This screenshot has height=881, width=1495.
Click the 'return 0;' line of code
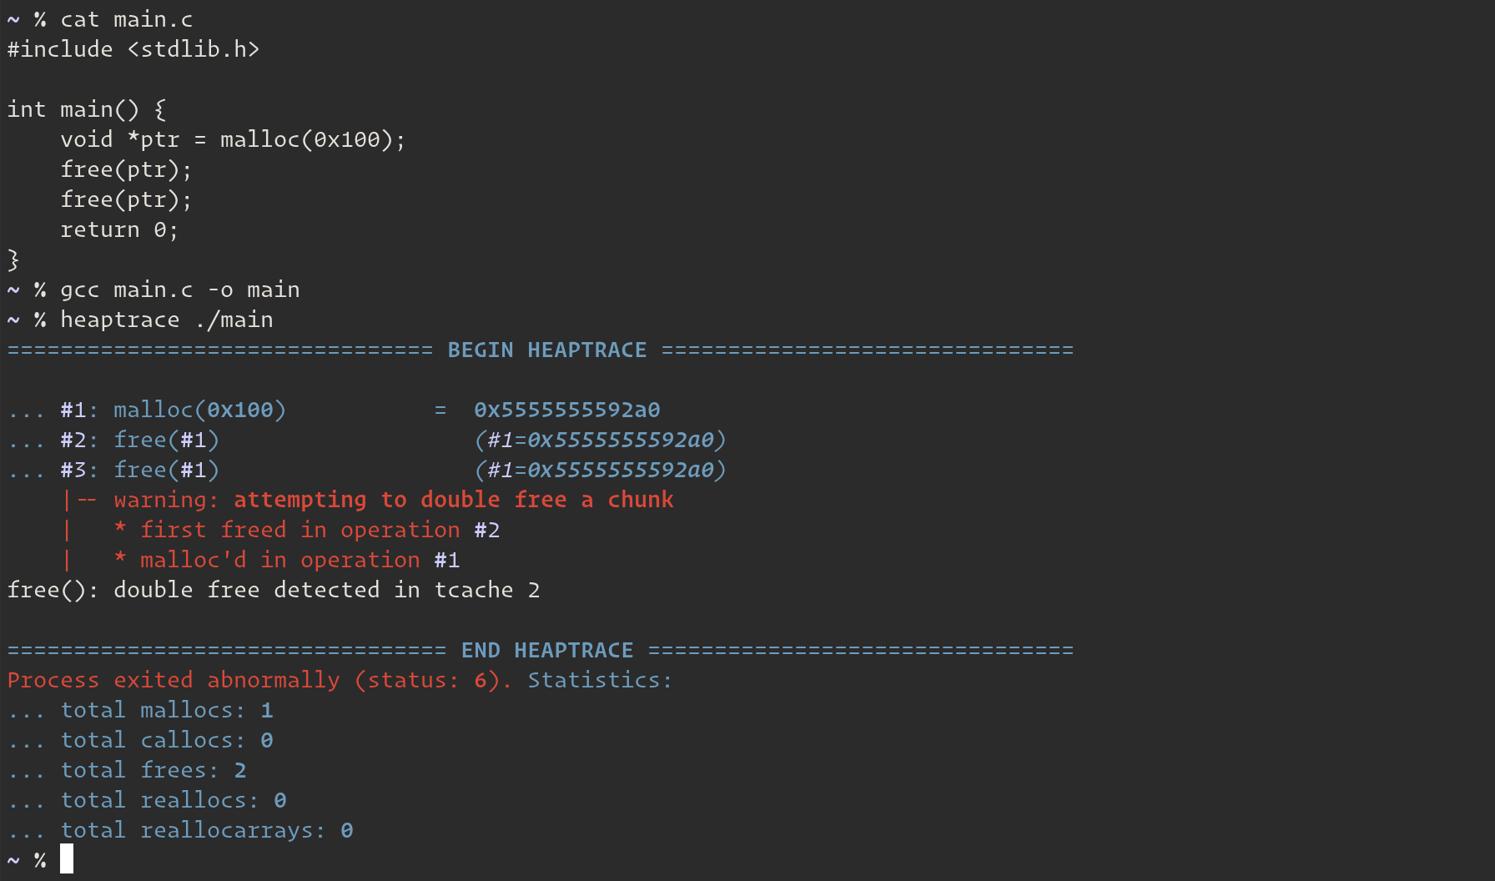coord(119,229)
